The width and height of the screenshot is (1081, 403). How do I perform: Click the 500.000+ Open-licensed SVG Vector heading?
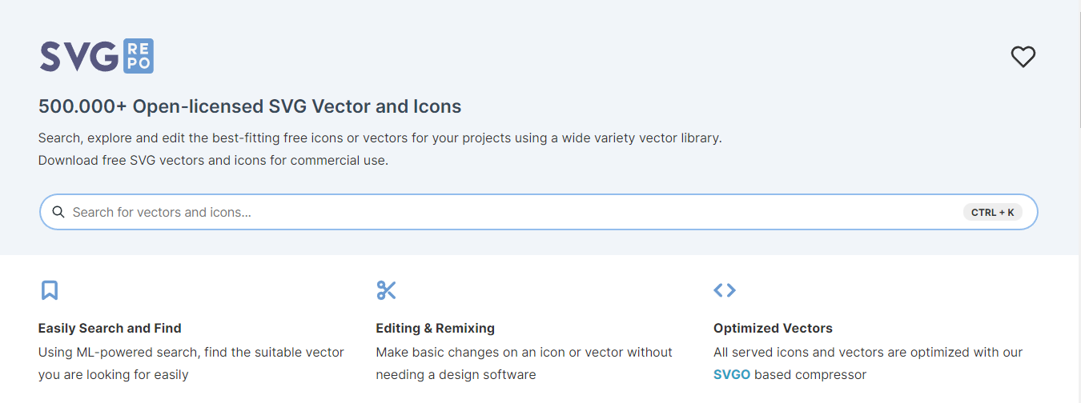250,106
